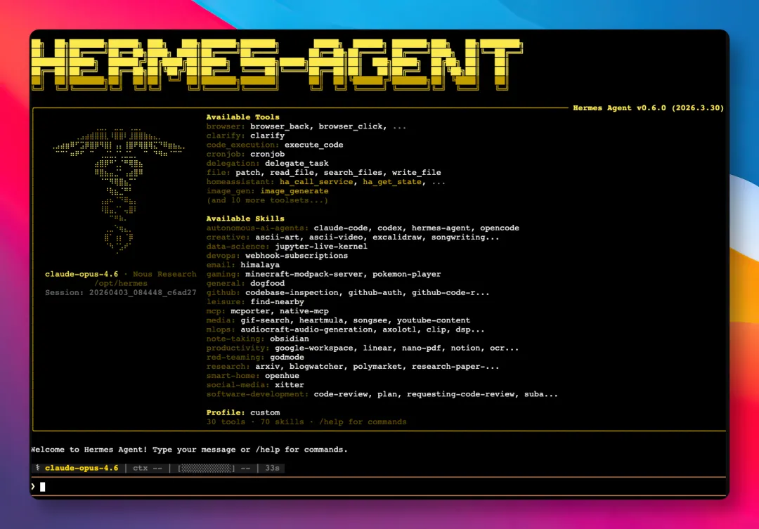Click 'execute_code' tool name

(x=313, y=145)
